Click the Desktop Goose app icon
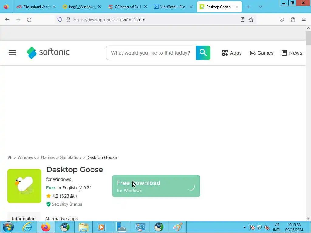The width and height of the screenshot is (311, 233). 24,186
